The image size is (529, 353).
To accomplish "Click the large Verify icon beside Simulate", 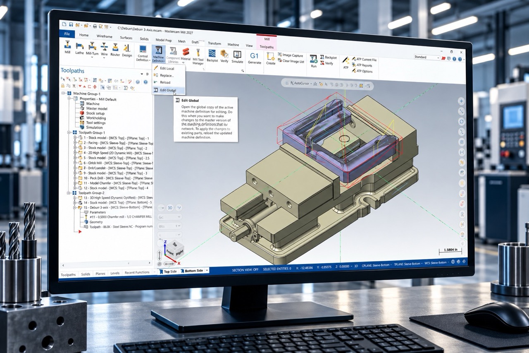I will (224, 56).
